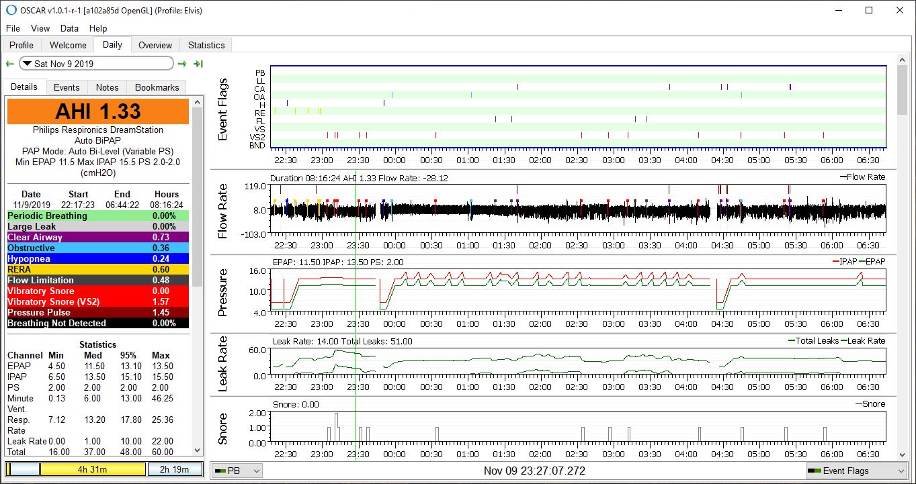Click the Clear Airway purple row
This screenshot has width=916, height=484.
pyautogui.click(x=98, y=237)
